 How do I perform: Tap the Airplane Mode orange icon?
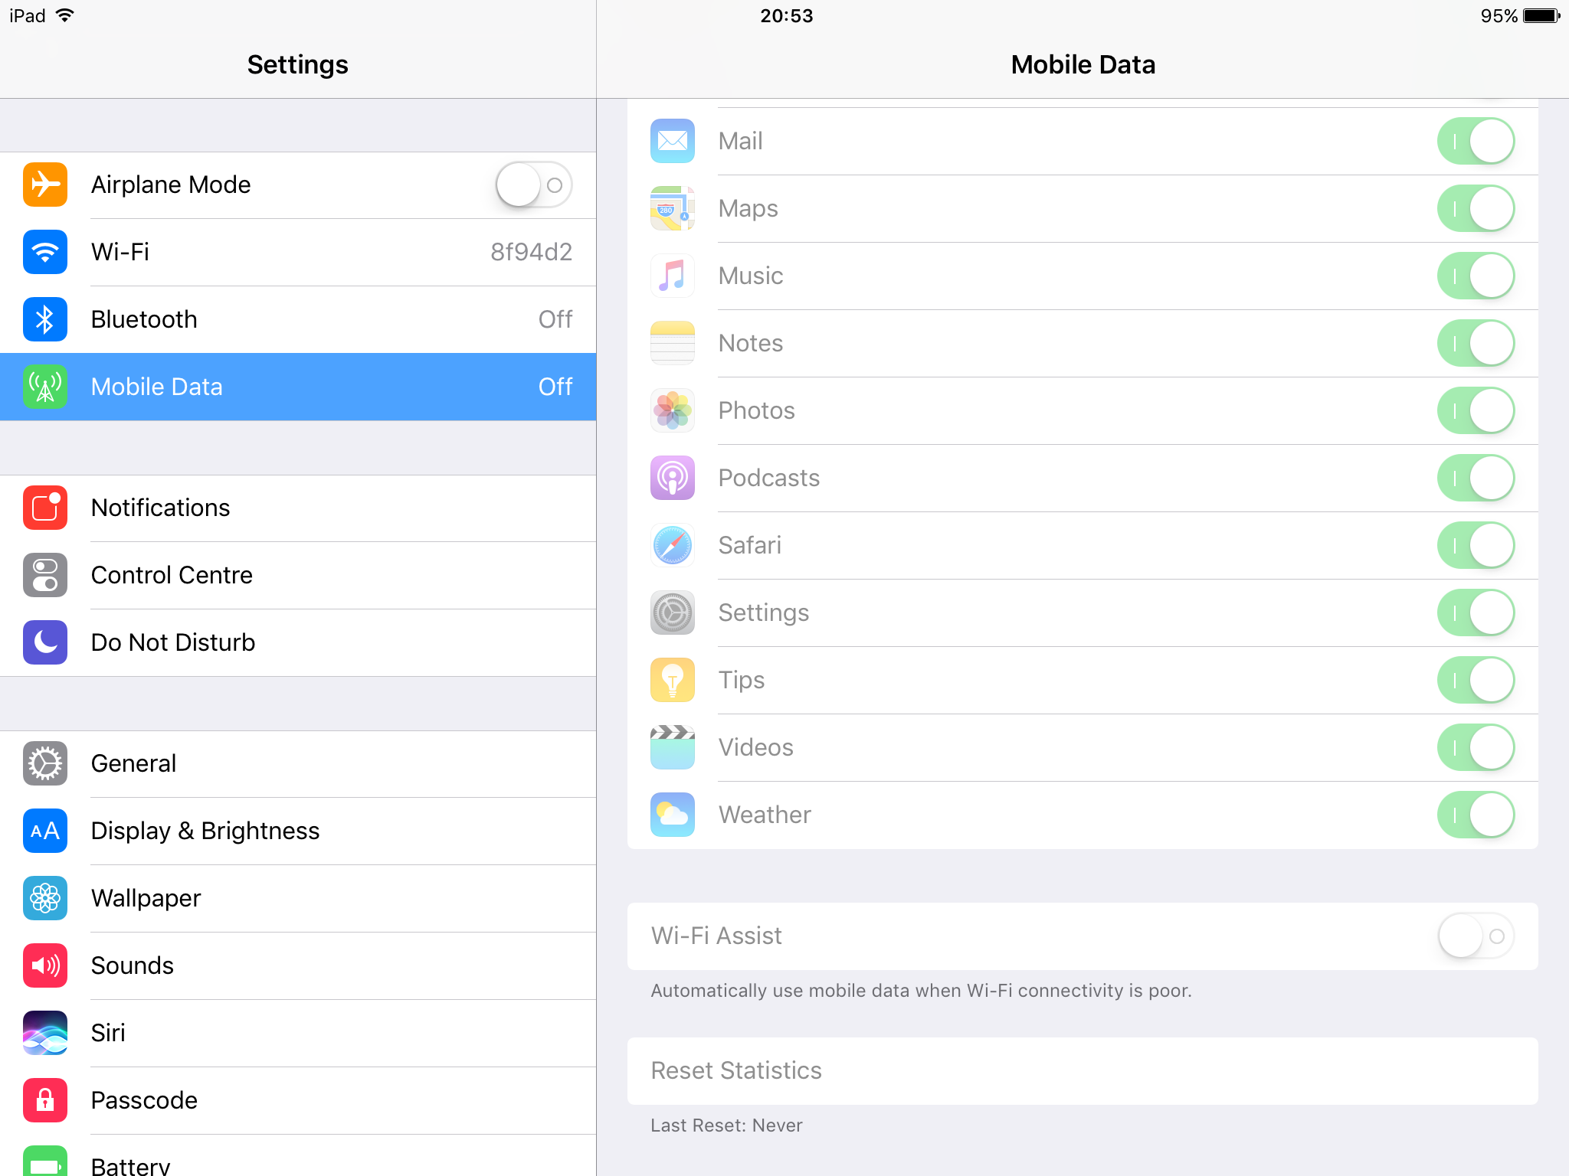[x=45, y=185]
